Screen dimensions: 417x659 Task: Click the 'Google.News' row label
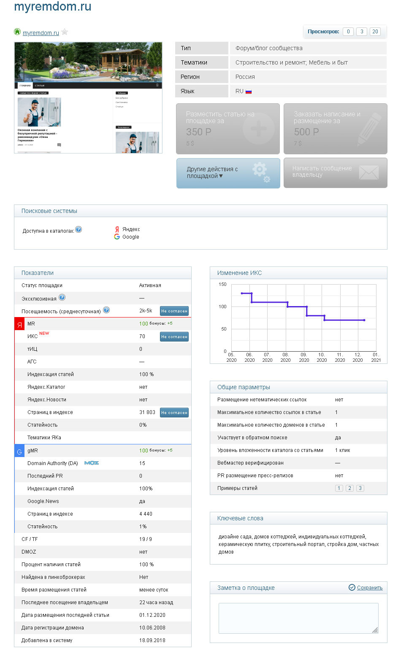[43, 501]
